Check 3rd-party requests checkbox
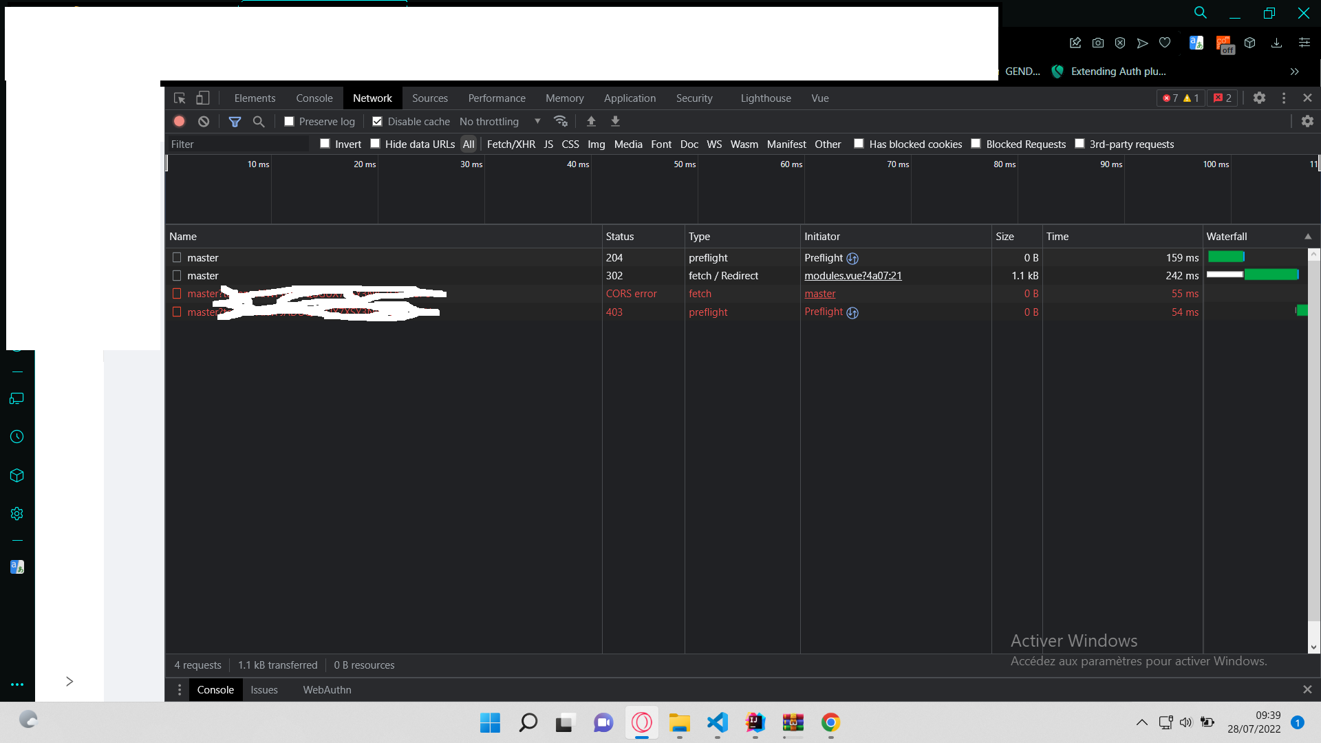The width and height of the screenshot is (1321, 743). (1080, 144)
